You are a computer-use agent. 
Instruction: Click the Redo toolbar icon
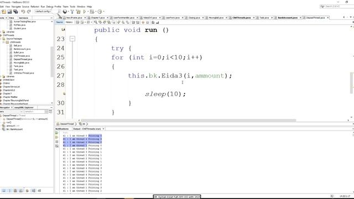(29, 12)
